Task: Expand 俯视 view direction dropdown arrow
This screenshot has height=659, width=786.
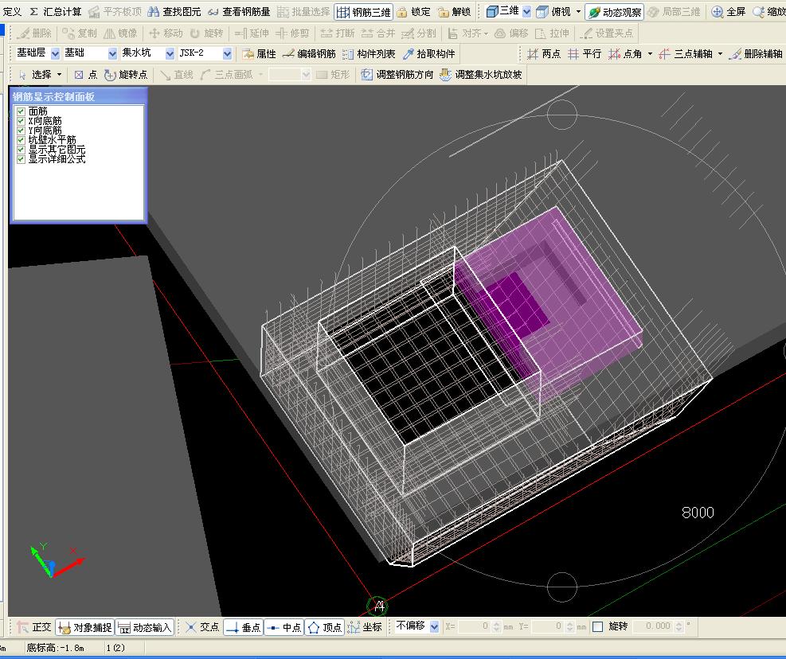Action: [578, 11]
